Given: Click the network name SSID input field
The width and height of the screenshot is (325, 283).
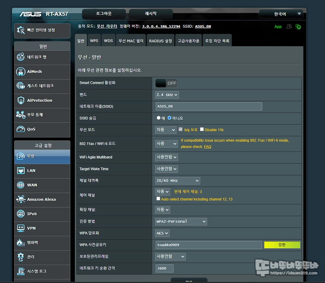Looking at the screenshot, I should coord(209,106).
